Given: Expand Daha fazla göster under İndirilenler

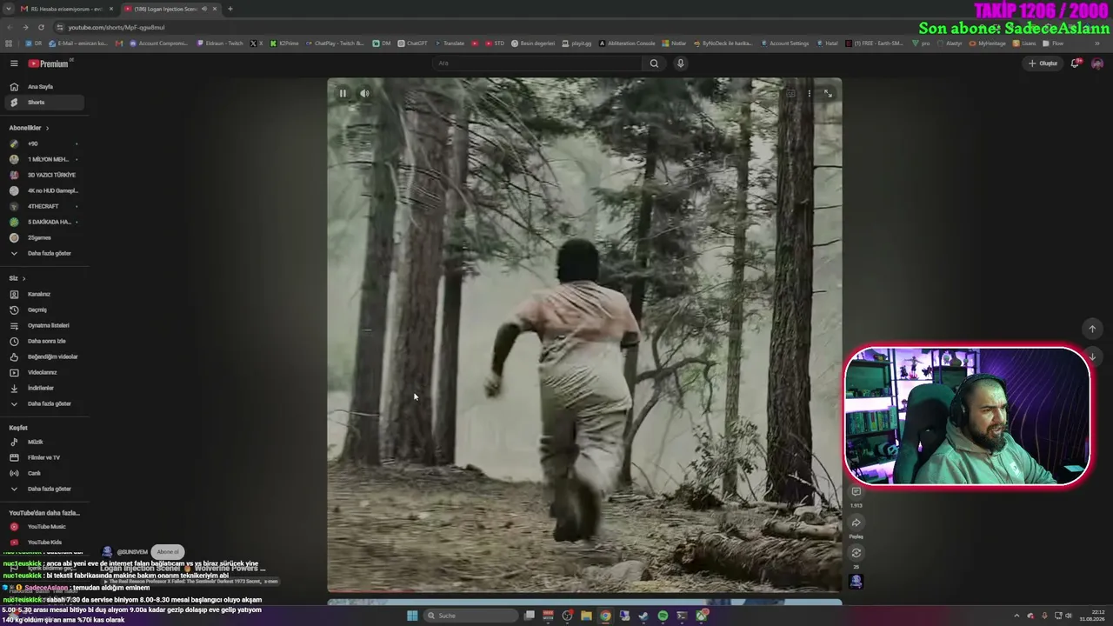Looking at the screenshot, I should (43, 403).
